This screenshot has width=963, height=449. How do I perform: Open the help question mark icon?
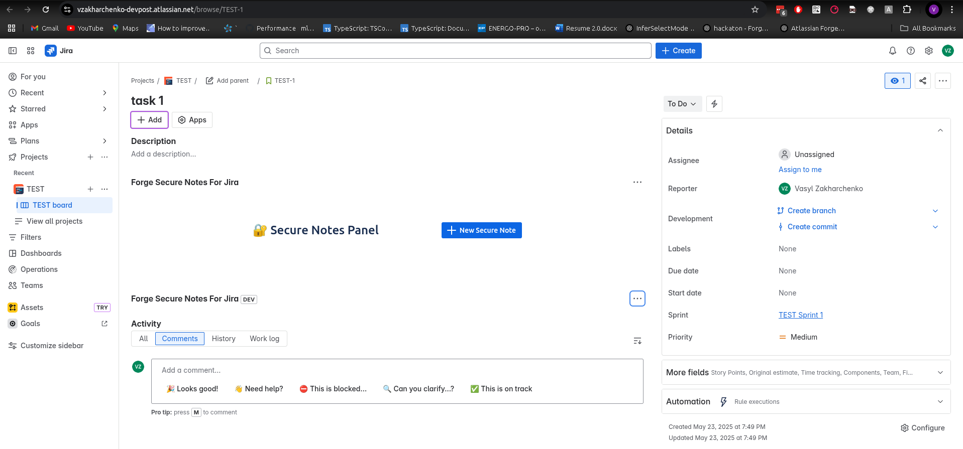coord(911,51)
